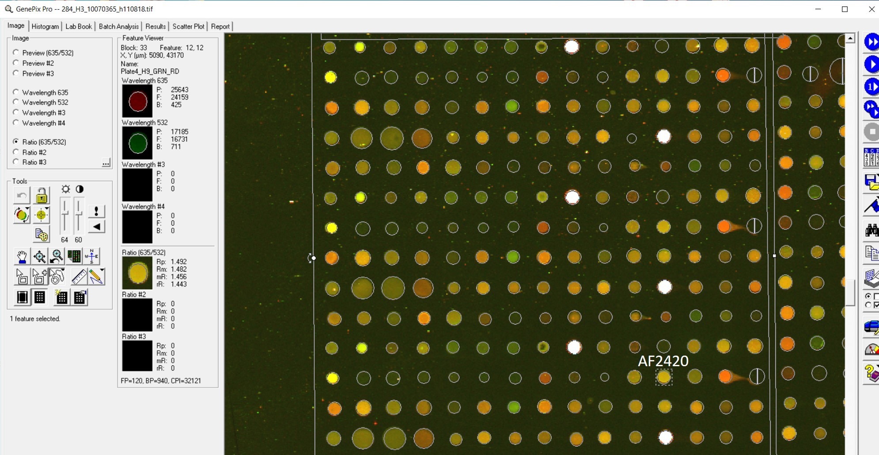Click the compass orientation icon
The width and height of the screenshot is (879, 455).
pos(91,257)
